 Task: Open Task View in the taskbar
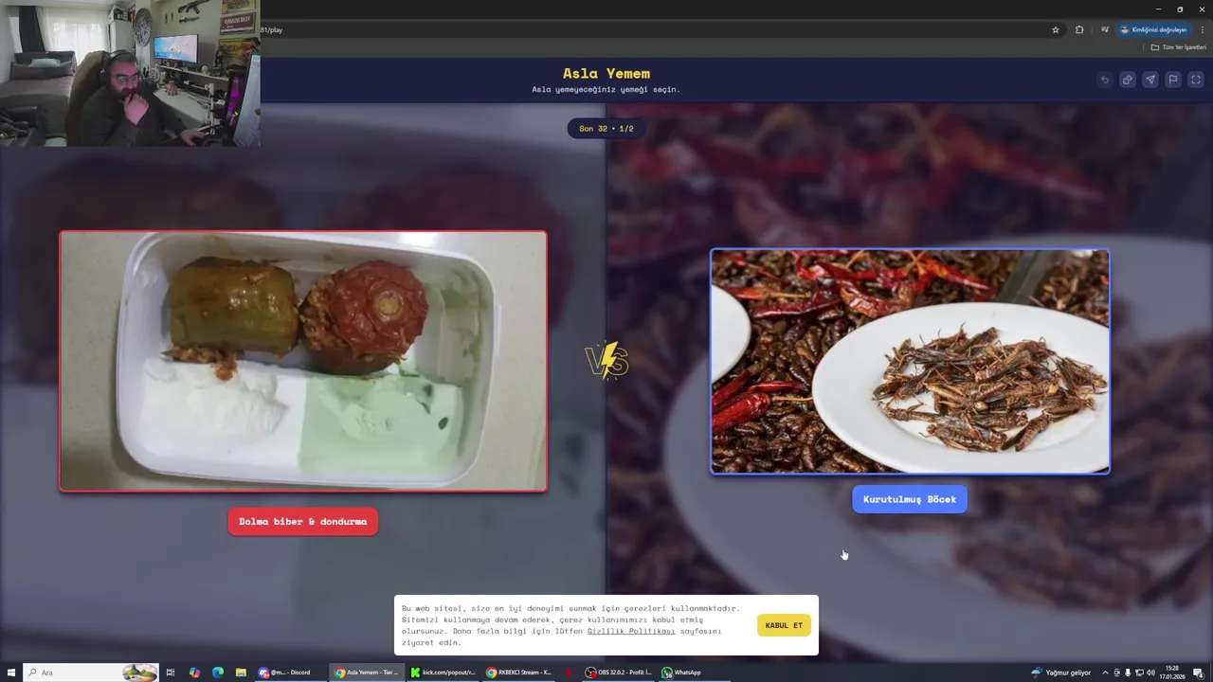click(171, 673)
